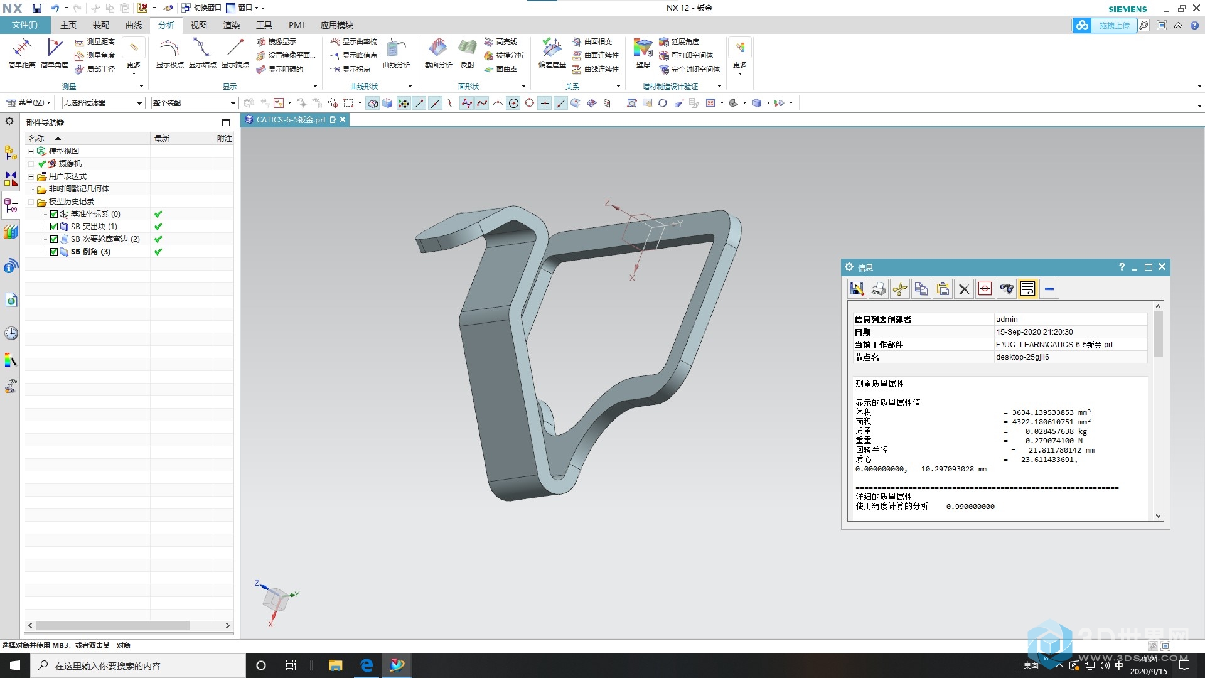
Task: Switch to the 装配 ribbon tab
Action: pos(100,25)
